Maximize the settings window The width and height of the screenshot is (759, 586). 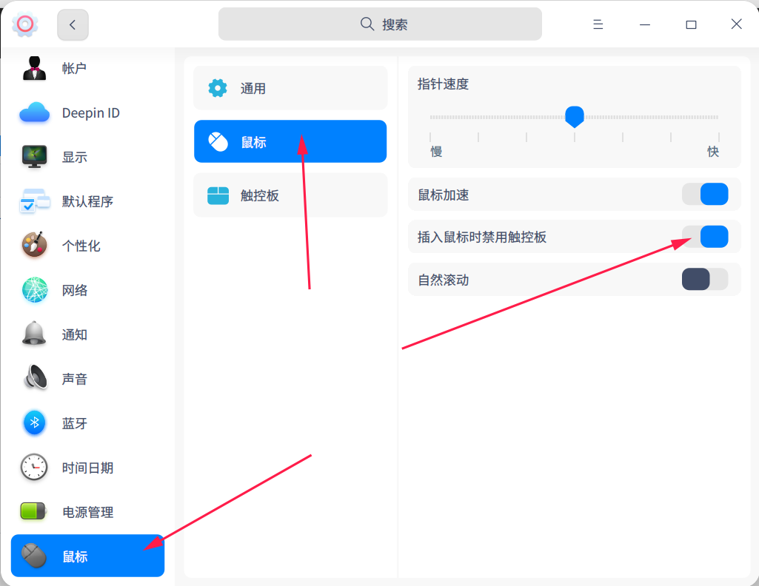(x=691, y=24)
